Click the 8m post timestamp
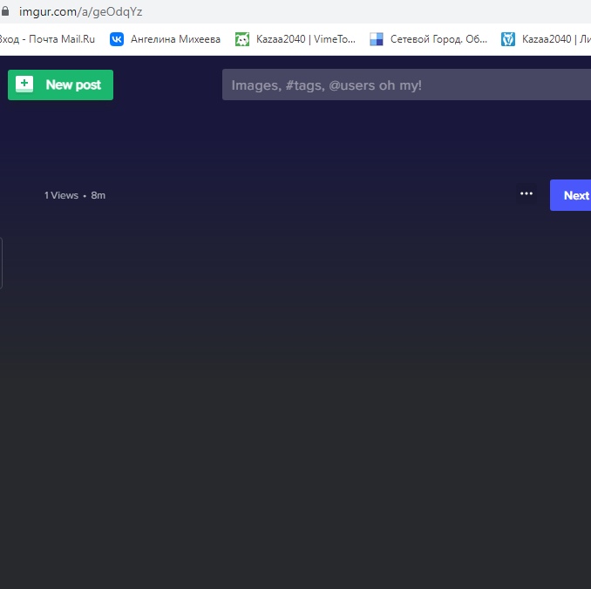The width and height of the screenshot is (591, 589). [x=98, y=195]
